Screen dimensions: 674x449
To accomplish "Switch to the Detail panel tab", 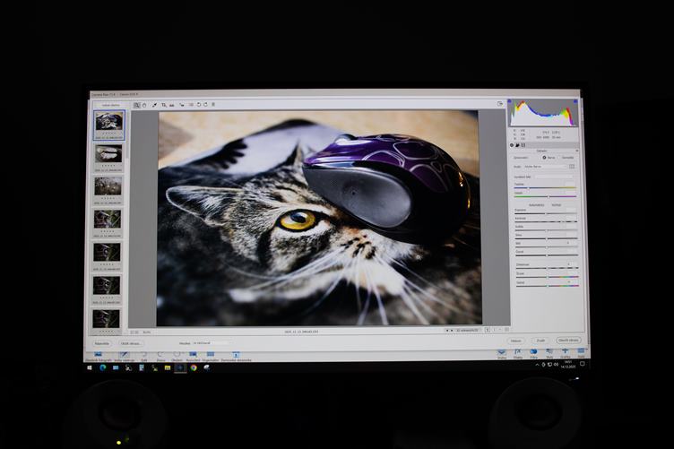I will pyautogui.click(x=519, y=144).
